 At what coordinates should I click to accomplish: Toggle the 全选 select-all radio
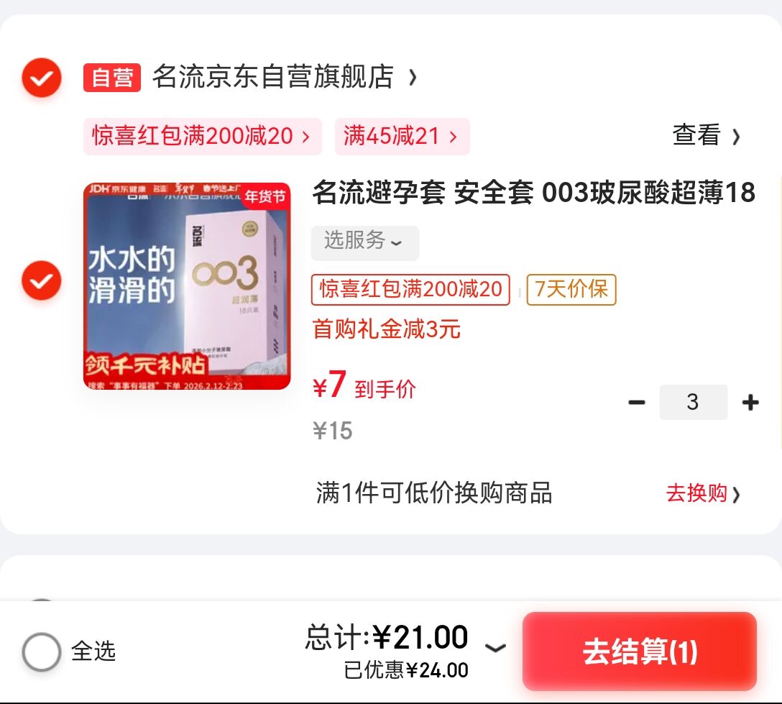(42, 652)
